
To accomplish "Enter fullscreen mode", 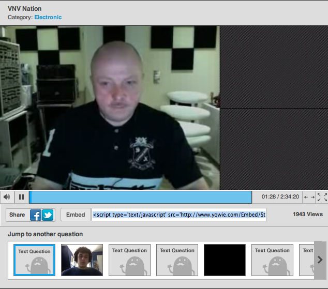I will 322,197.
